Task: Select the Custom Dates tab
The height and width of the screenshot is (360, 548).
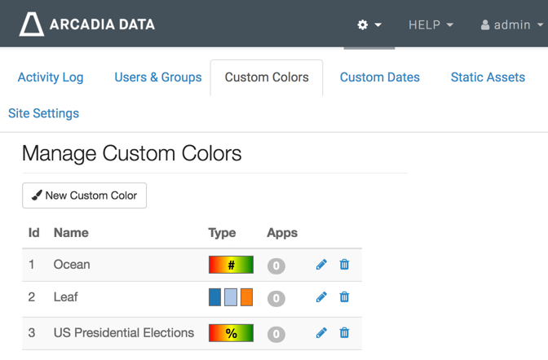Action: pyautogui.click(x=379, y=77)
